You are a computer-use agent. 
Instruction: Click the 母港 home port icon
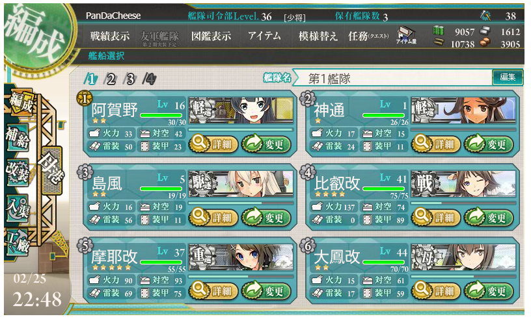point(51,170)
